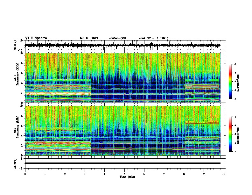Click time axis tick label '6'
This screenshot has width=252, height=195.
tap(144, 174)
